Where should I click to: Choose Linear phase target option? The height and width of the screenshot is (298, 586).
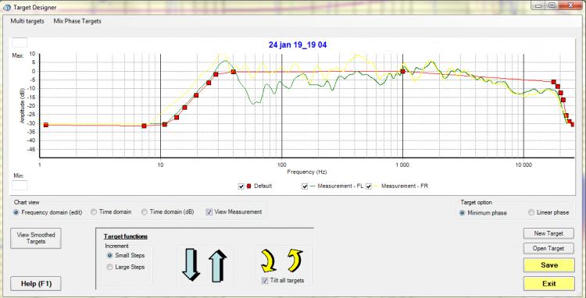pos(548,213)
